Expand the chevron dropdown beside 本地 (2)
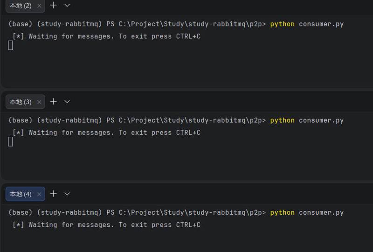373x252 pixels. click(67, 5)
